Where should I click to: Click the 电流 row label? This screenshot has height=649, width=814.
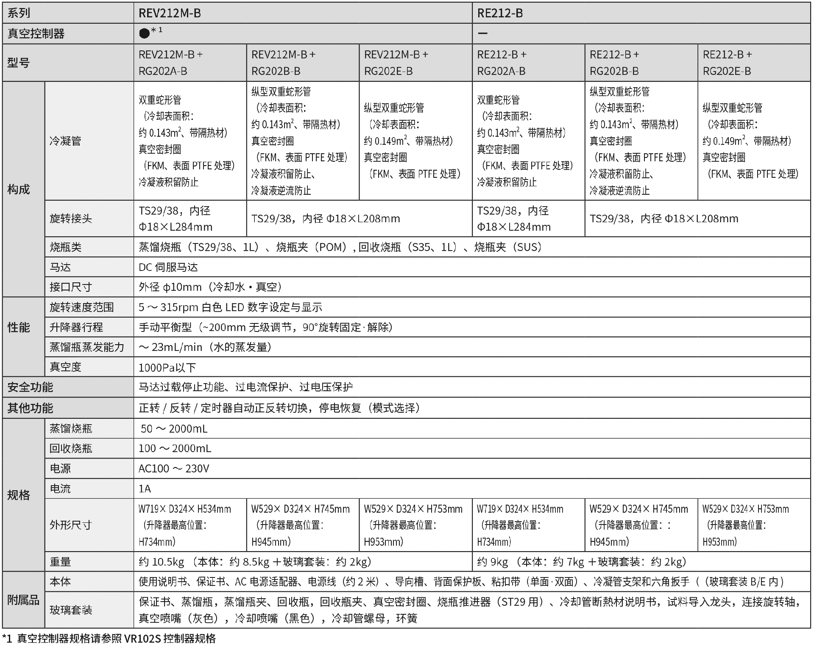pyautogui.click(x=60, y=489)
